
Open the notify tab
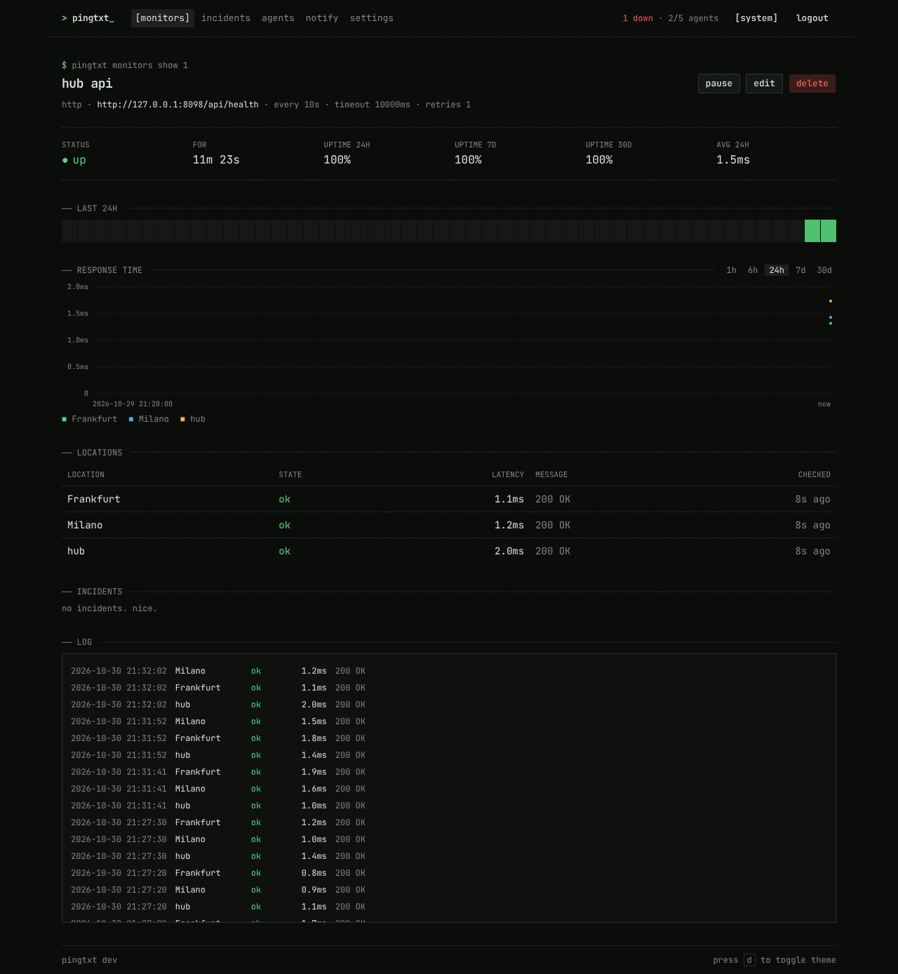(x=322, y=18)
